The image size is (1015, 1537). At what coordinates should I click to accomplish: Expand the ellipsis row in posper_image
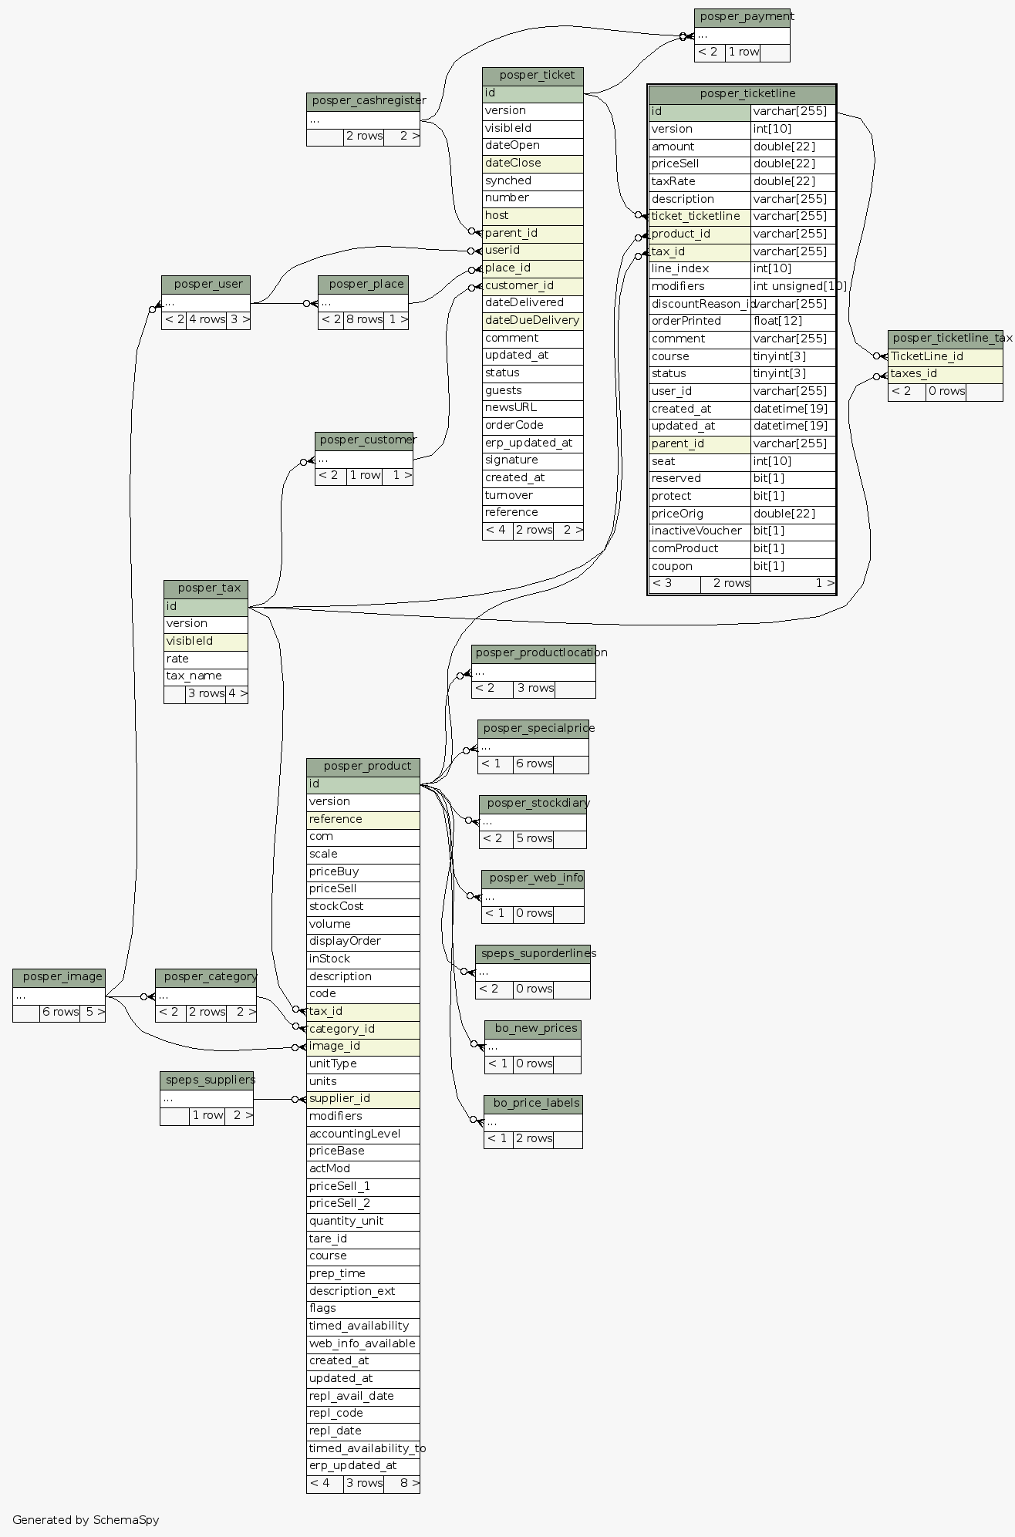pos(59,996)
